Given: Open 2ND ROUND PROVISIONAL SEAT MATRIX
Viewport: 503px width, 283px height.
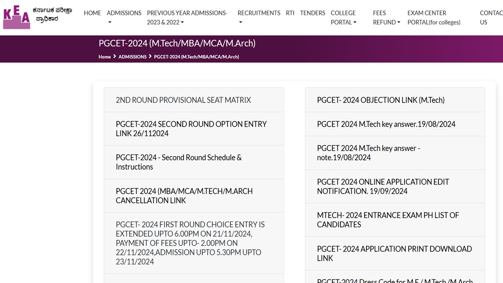Looking at the screenshot, I should click(x=183, y=100).
